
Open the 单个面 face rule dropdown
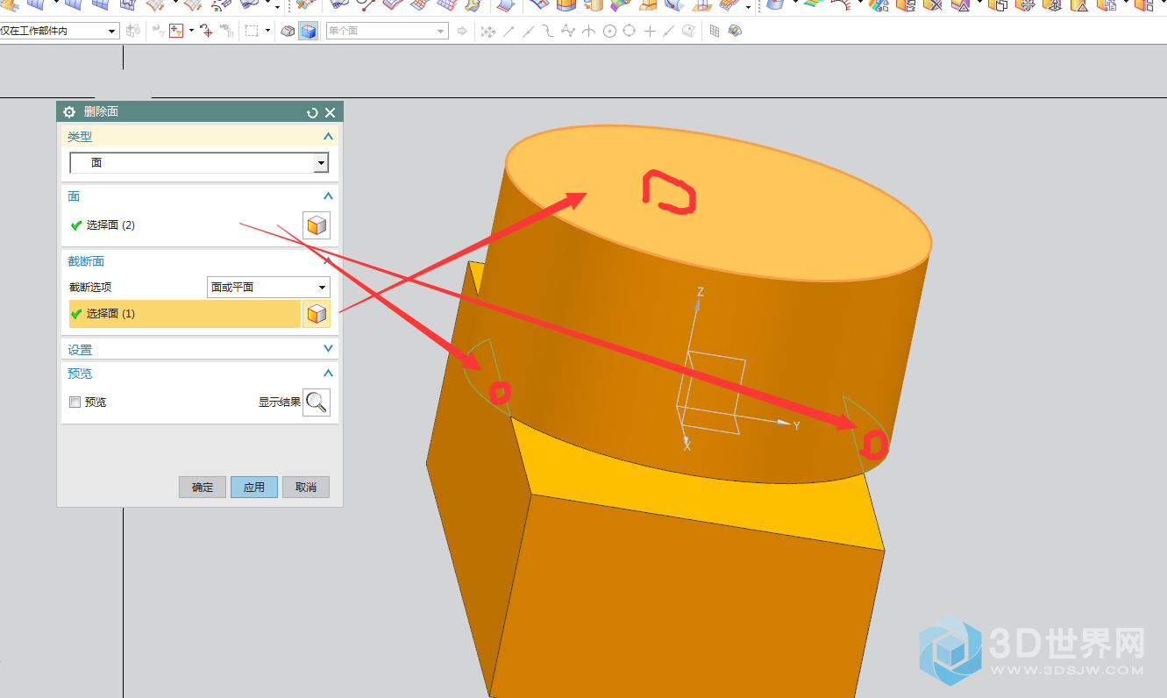(x=387, y=31)
